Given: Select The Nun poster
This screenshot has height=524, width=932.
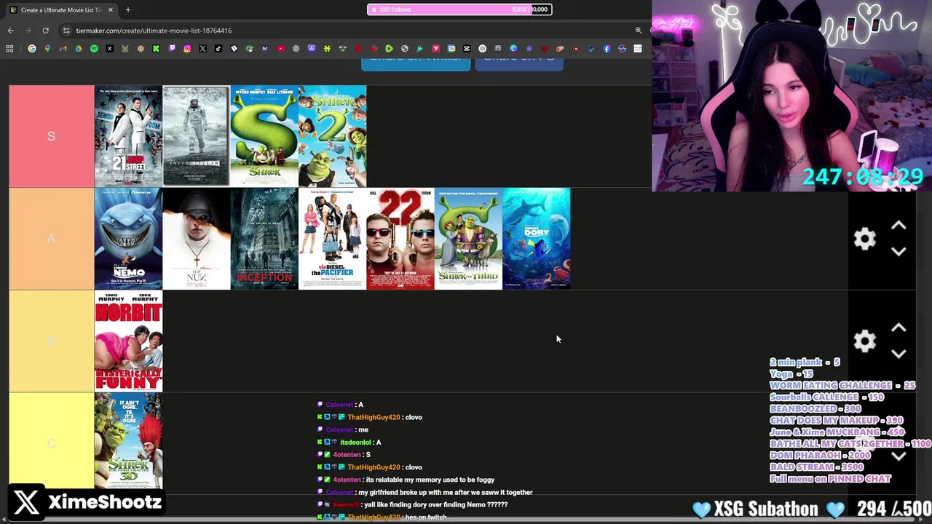Looking at the screenshot, I should pos(196,239).
